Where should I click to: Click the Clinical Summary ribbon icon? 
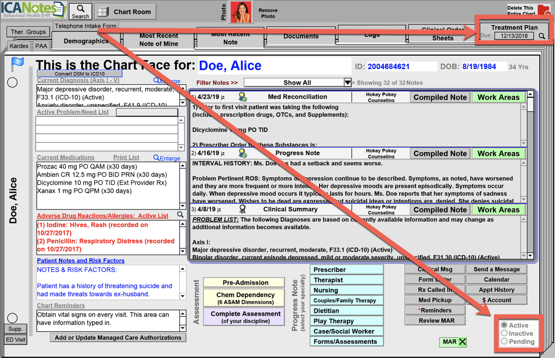point(242,210)
